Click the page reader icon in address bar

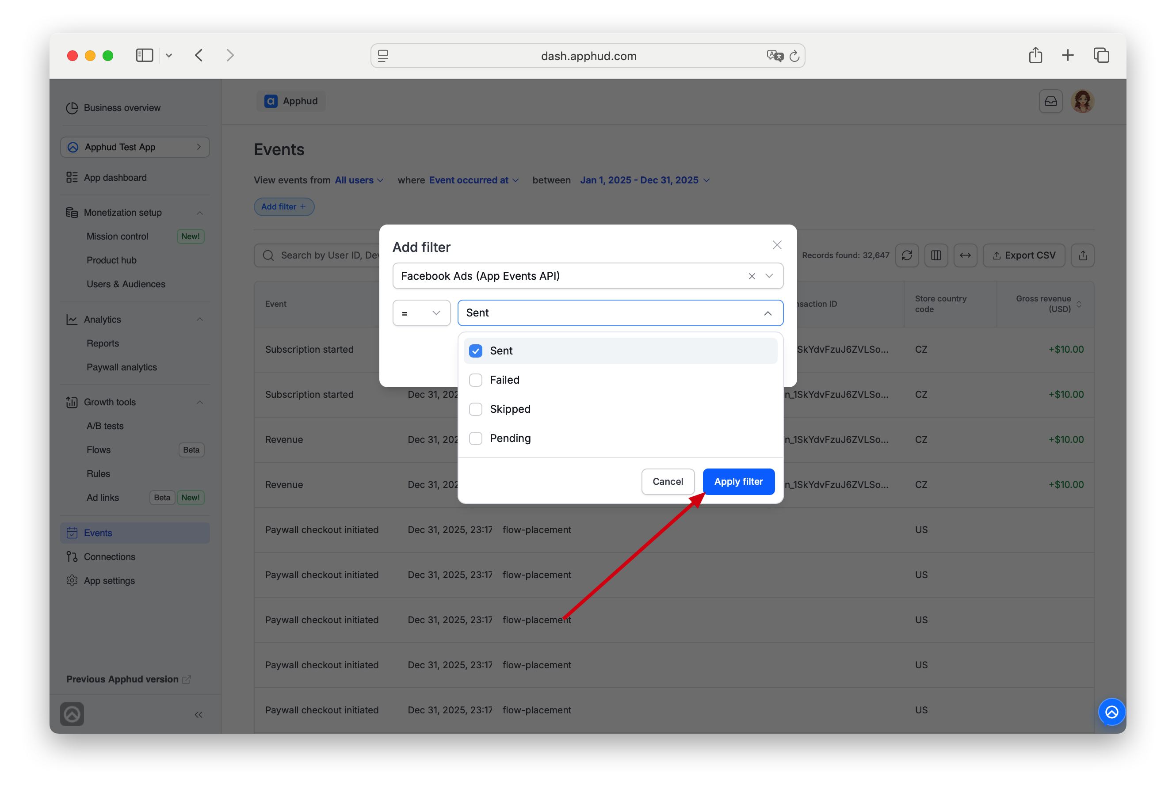tap(383, 56)
